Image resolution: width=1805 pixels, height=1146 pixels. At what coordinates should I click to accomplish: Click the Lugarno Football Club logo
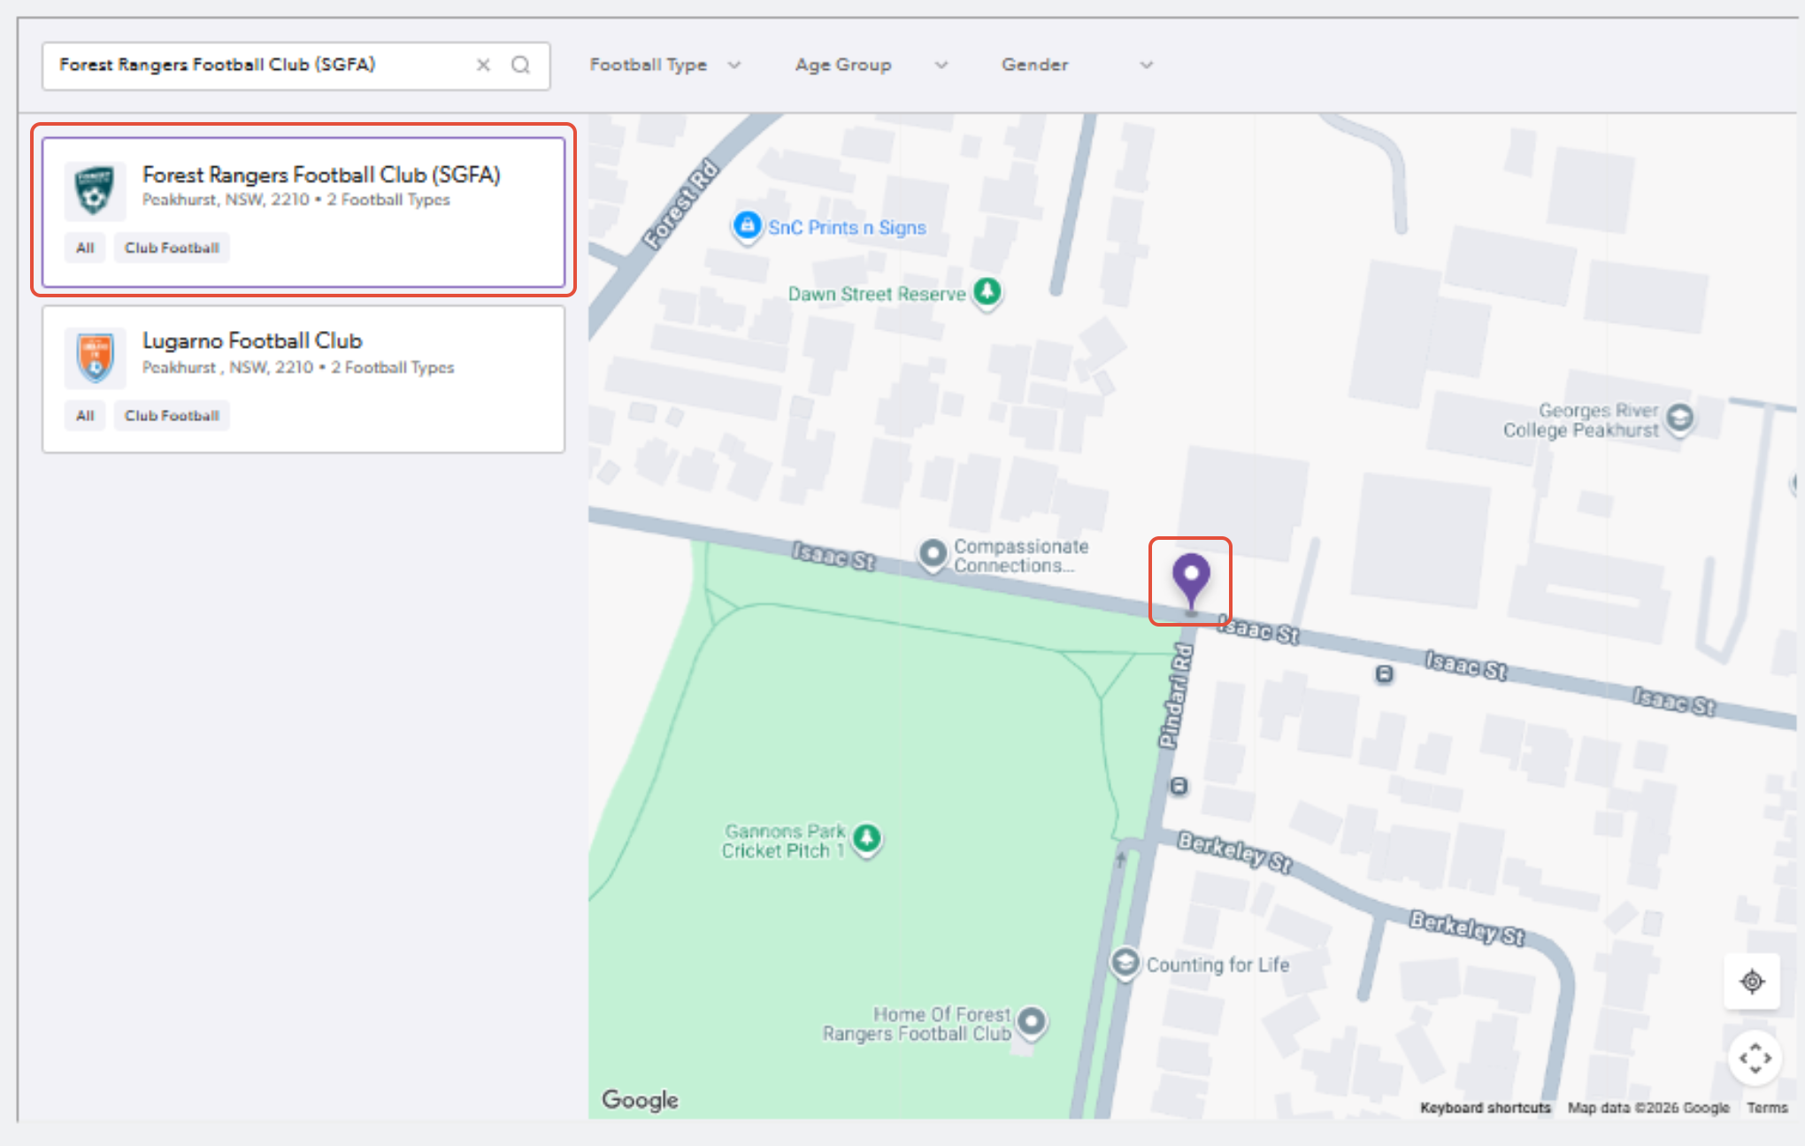coord(95,358)
